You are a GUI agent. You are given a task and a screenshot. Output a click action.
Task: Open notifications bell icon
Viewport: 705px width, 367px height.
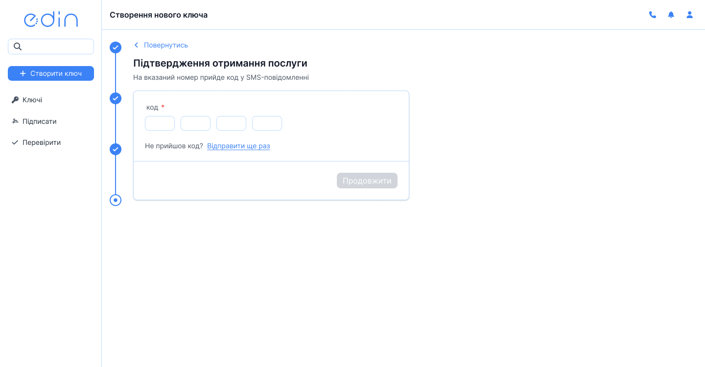point(671,15)
